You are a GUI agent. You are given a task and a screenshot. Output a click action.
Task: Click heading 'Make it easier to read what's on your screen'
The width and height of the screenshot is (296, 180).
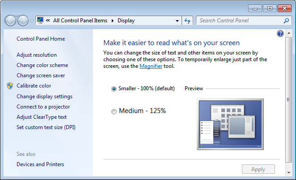pos(171,43)
